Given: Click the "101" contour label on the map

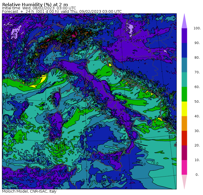Looking at the screenshot, I should pyautogui.click(x=159, y=59).
